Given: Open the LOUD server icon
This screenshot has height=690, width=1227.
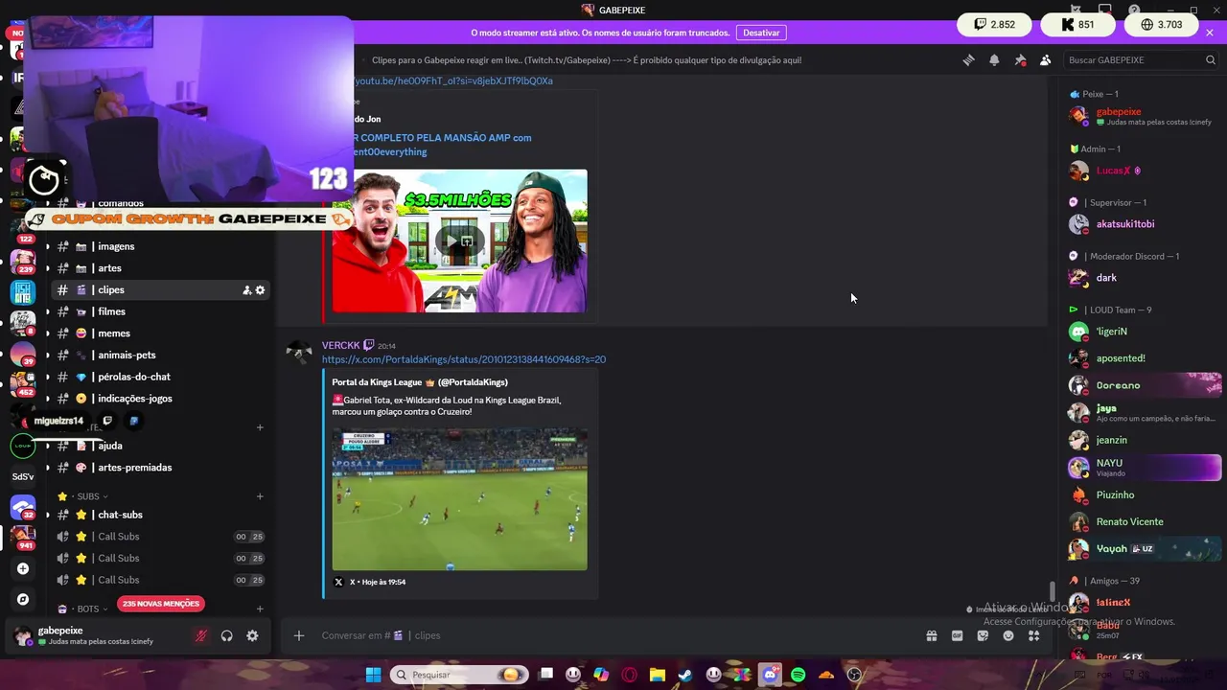Looking at the screenshot, I should 23,445.
